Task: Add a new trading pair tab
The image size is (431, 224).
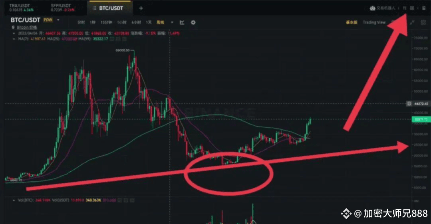Action: pyautogui.click(x=141, y=8)
